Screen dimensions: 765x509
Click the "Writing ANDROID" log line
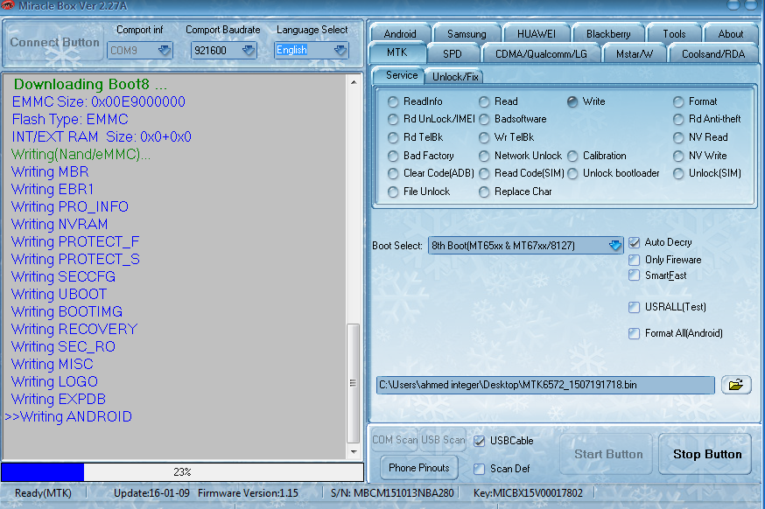[69, 417]
